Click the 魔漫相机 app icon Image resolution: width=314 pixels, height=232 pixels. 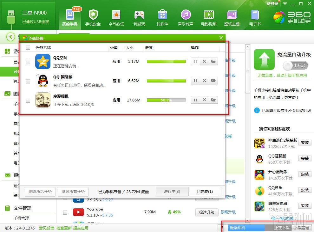point(43,100)
